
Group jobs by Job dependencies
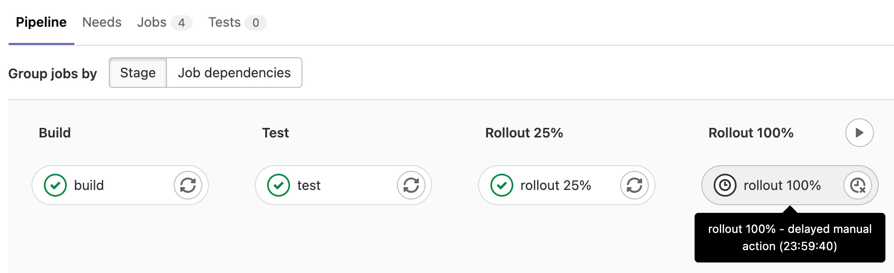(x=234, y=73)
